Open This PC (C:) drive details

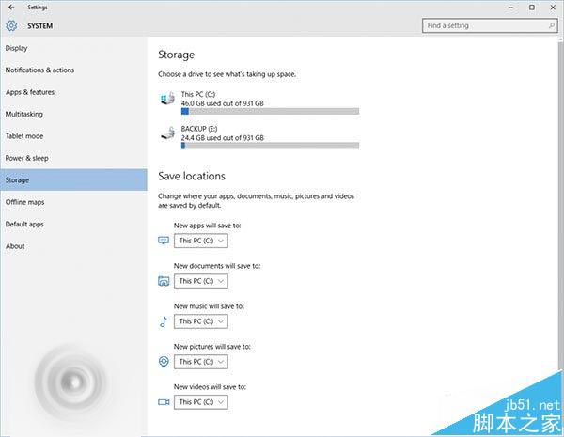[x=259, y=102]
